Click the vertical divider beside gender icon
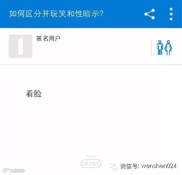 coord(151,48)
